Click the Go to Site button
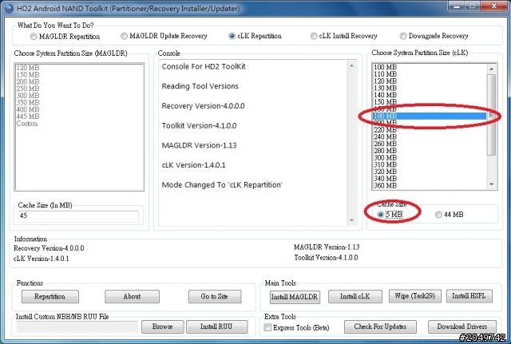 215,296
